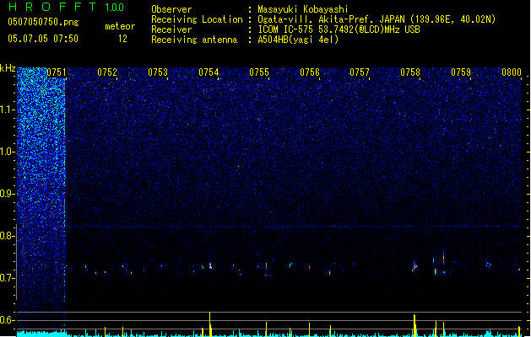531x337 pixels.
Task: Click the 'Observer' field label
Action: point(171,9)
